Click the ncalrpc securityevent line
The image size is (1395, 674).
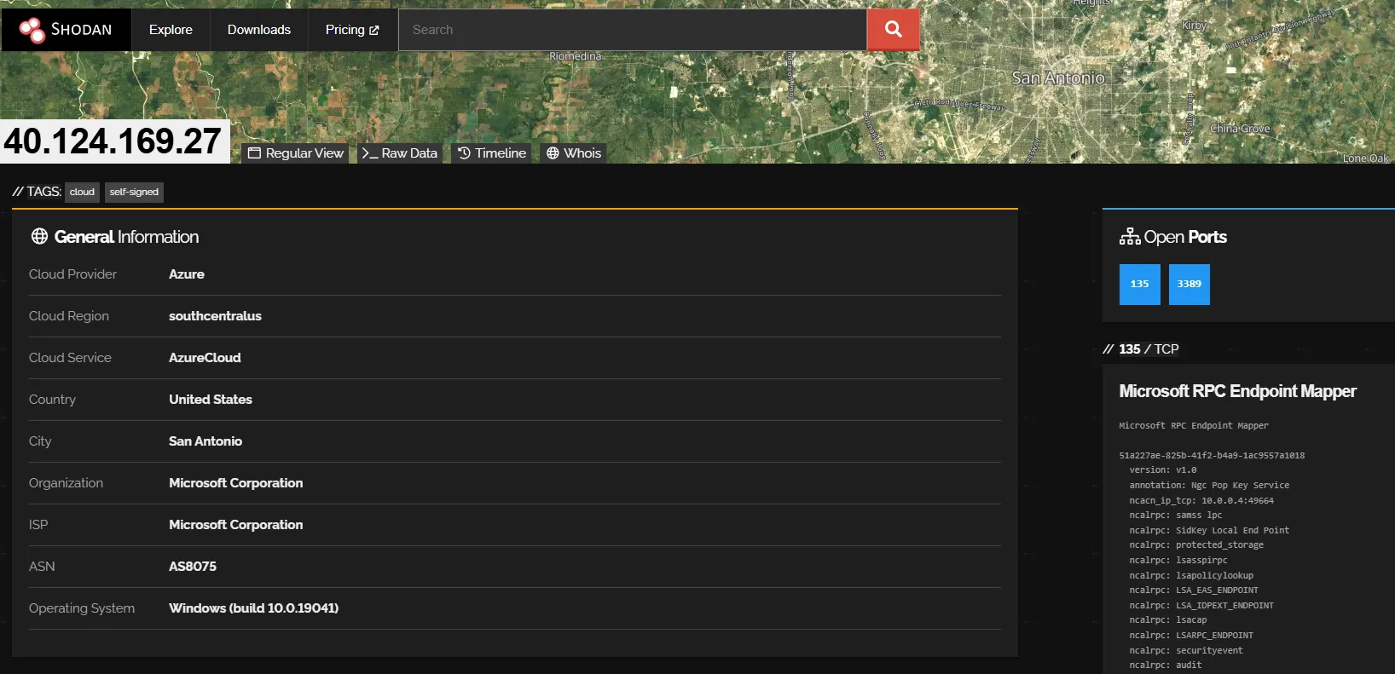click(x=1186, y=651)
